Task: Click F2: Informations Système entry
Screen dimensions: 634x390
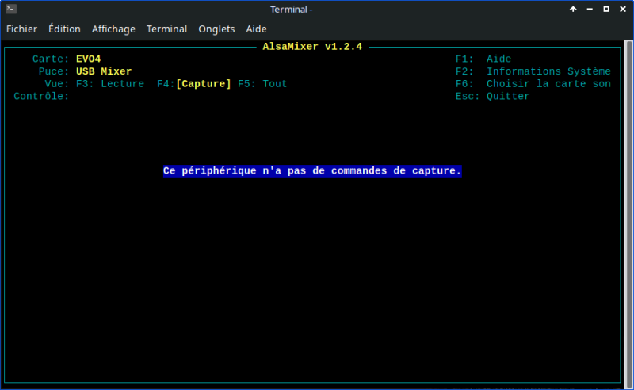Action: point(533,71)
